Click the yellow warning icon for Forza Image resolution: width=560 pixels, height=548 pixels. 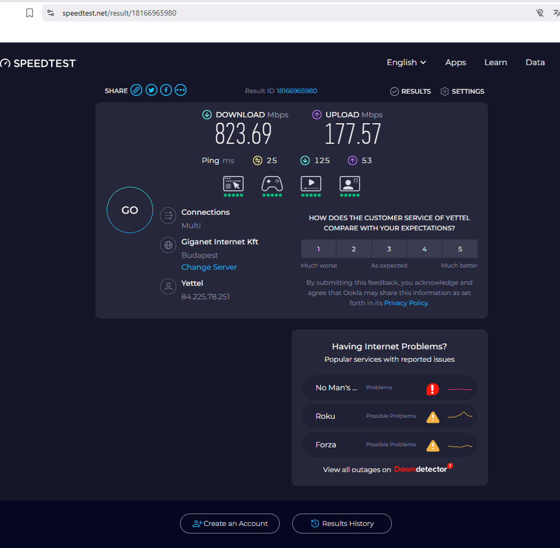pyautogui.click(x=432, y=446)
